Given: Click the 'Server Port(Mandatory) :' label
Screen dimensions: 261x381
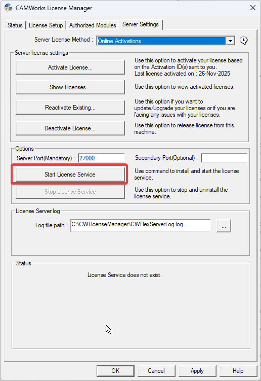Looking at the screenshot, I should click(46, 158).
